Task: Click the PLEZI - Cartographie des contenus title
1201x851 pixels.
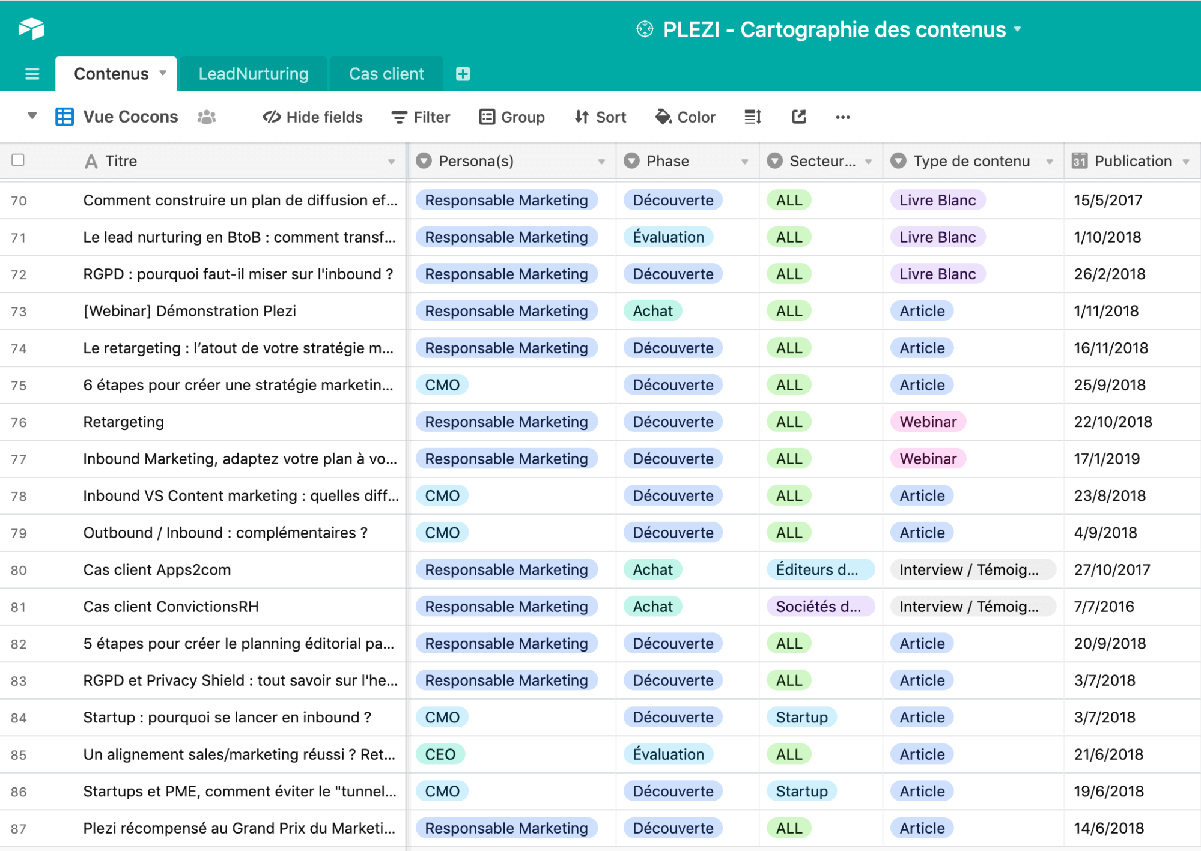Action: click(835, 29)
